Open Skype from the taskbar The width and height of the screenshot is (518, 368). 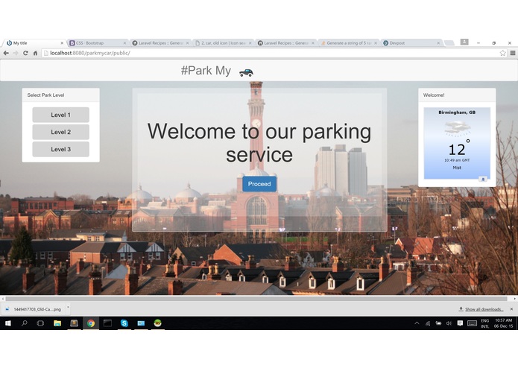(124, 323)
